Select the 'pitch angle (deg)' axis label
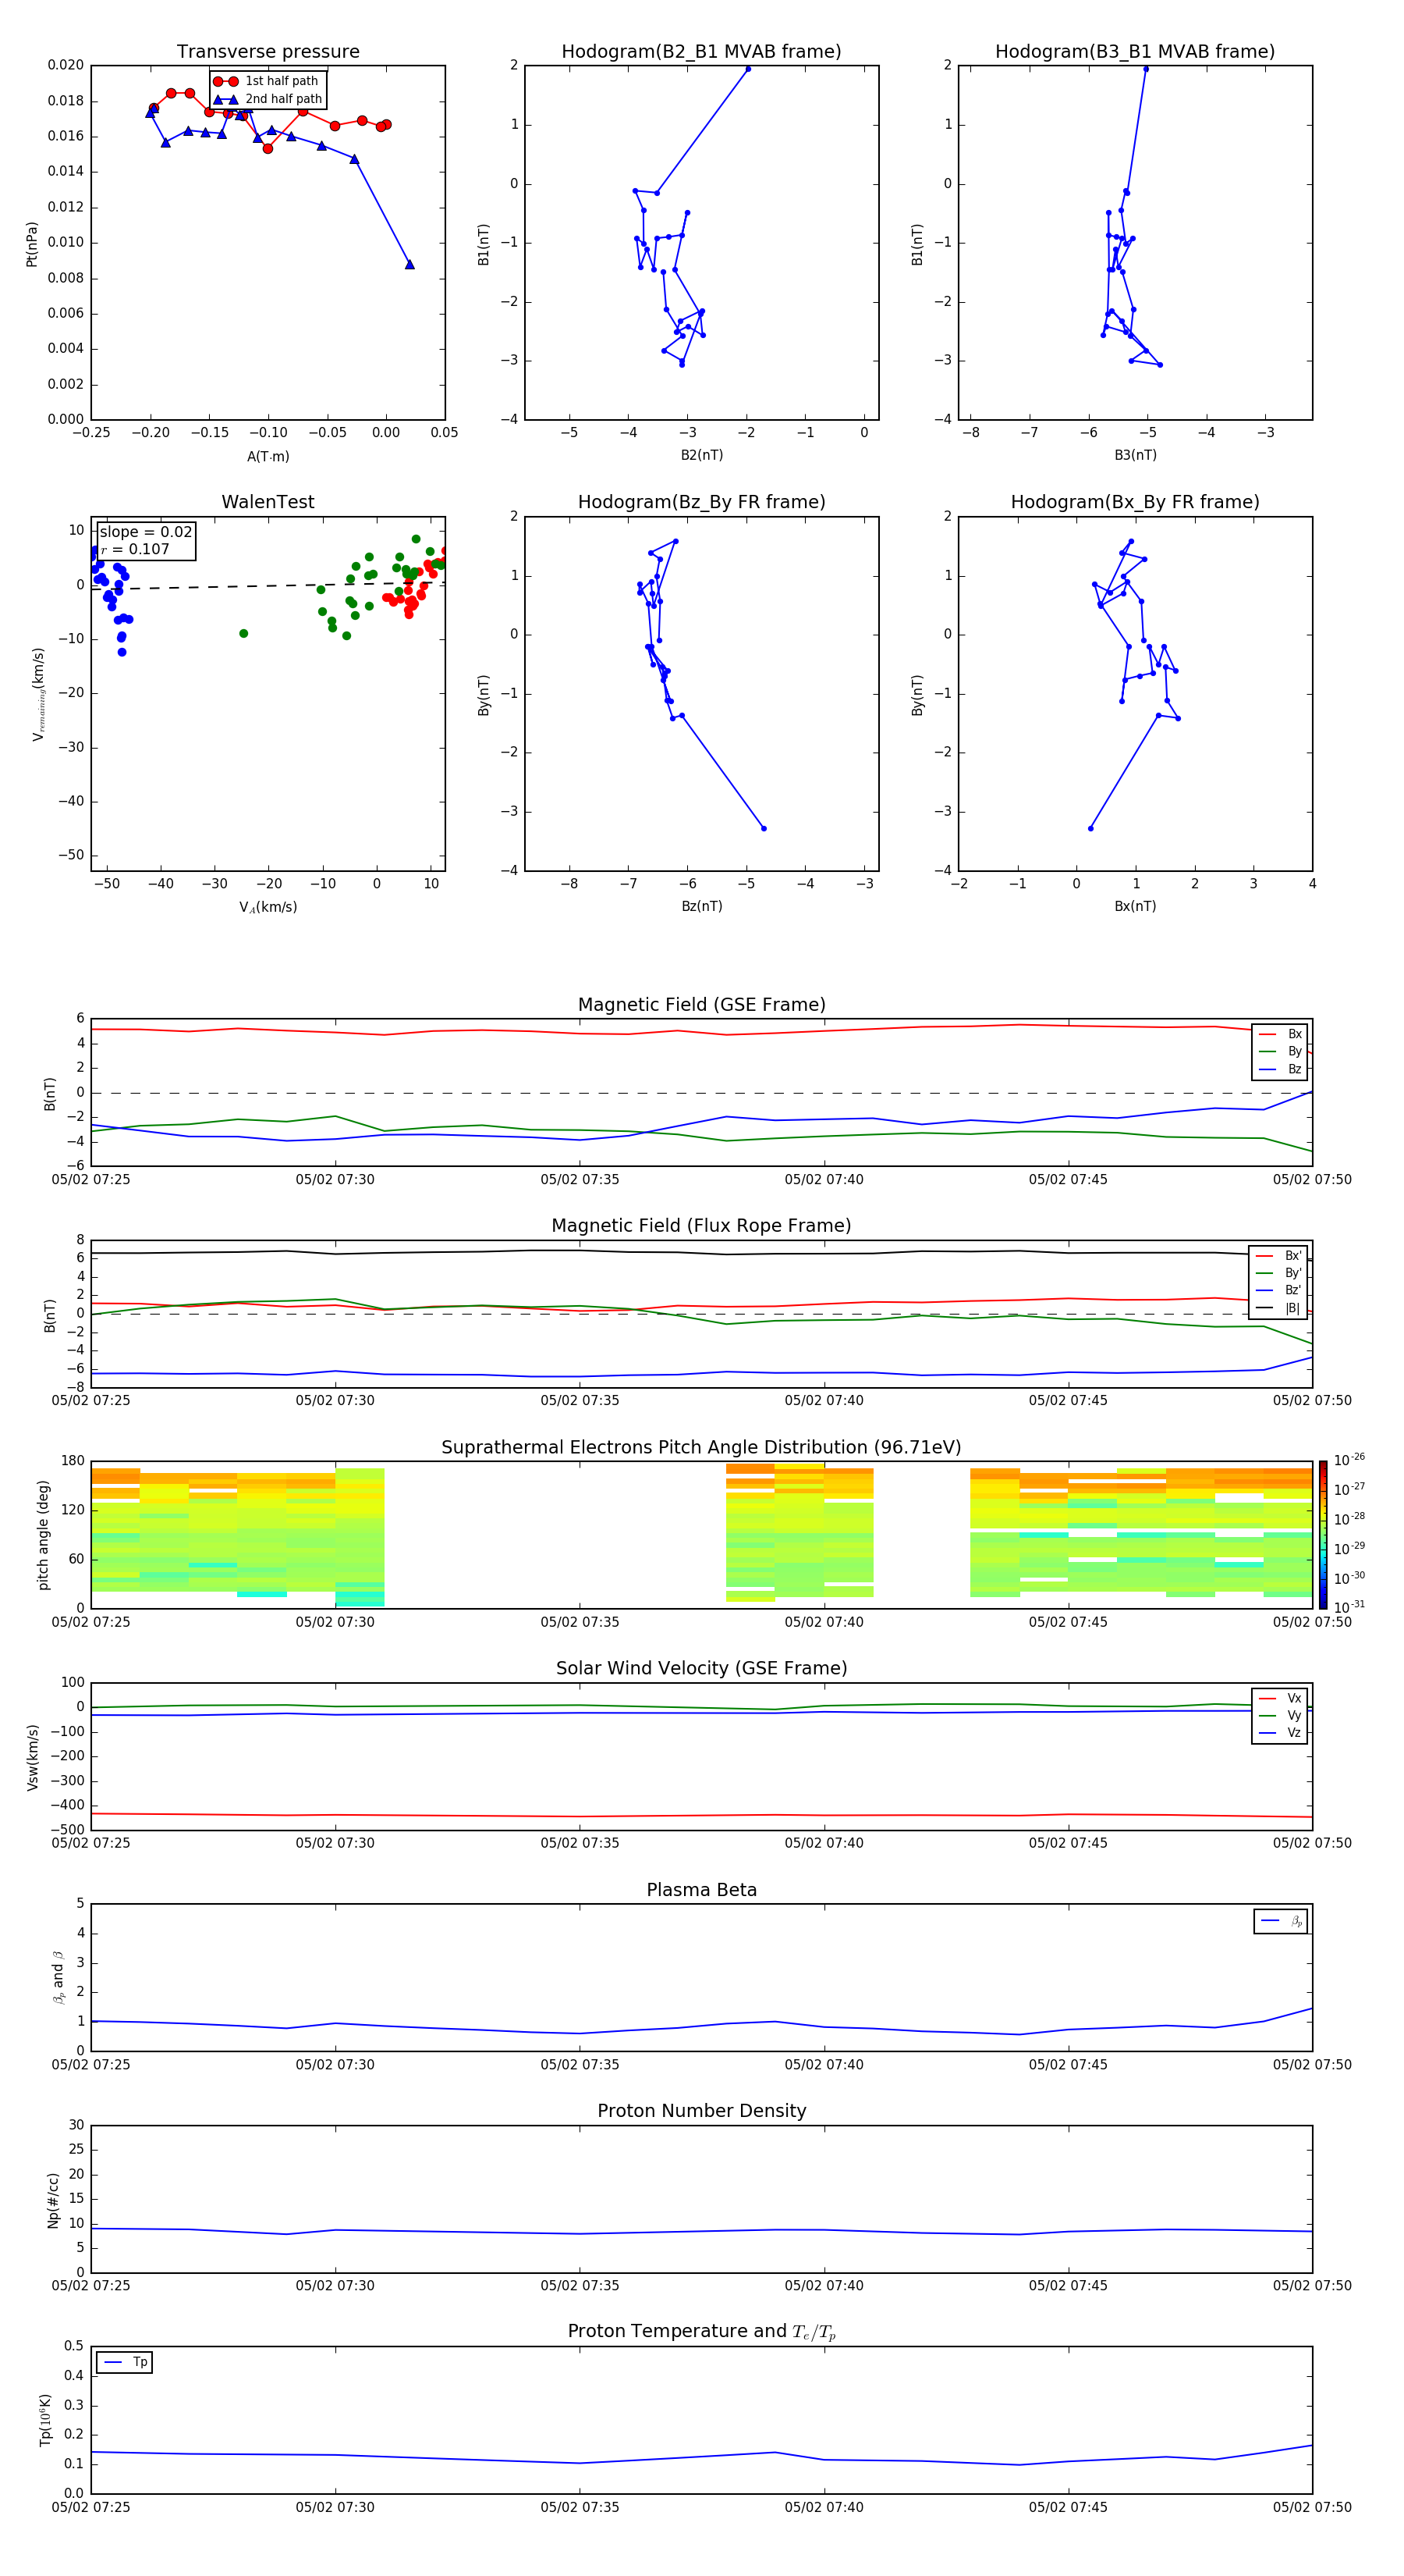Screen dimensions: 1404x2576 pos(43,1535)
